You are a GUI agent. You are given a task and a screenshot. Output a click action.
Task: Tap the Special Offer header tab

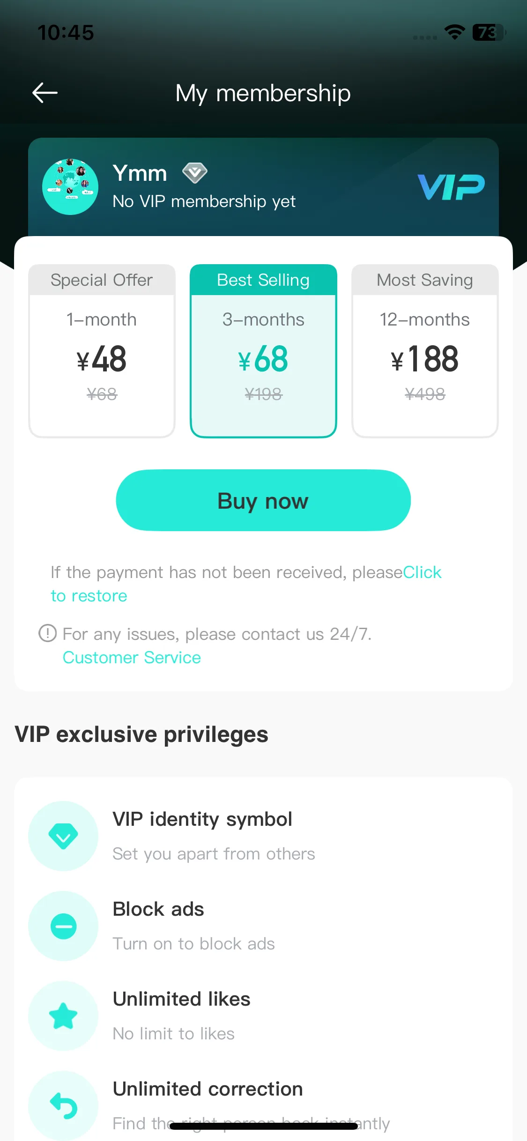[x=102, y=280]
